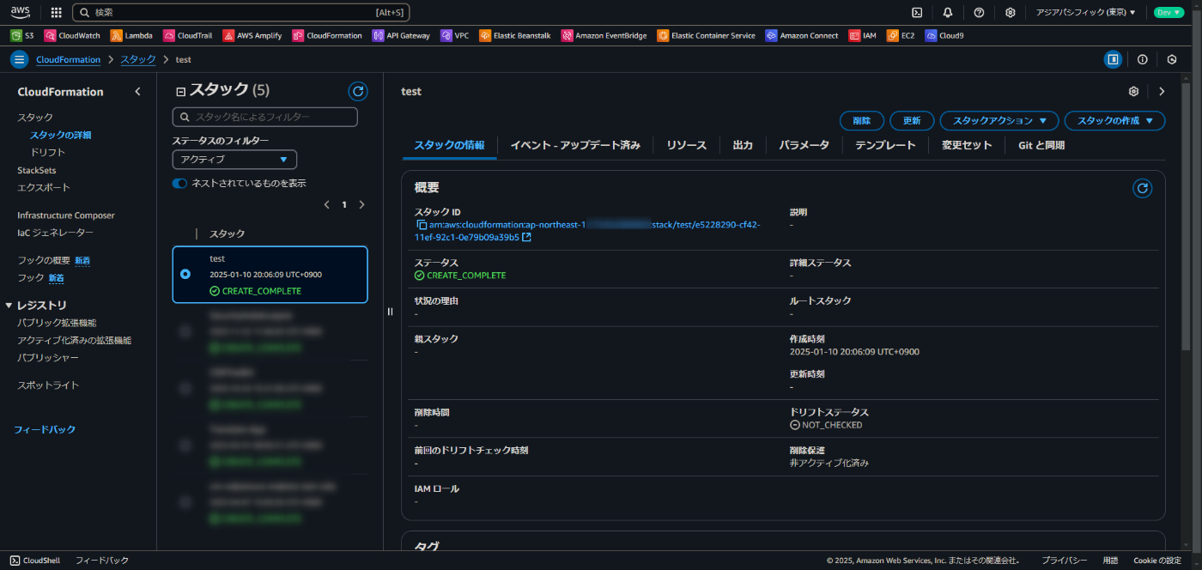Viewport: 1202px width, 570px height.
Task: Switch to the Outputs tab
Action: click(x=743, y=145)
